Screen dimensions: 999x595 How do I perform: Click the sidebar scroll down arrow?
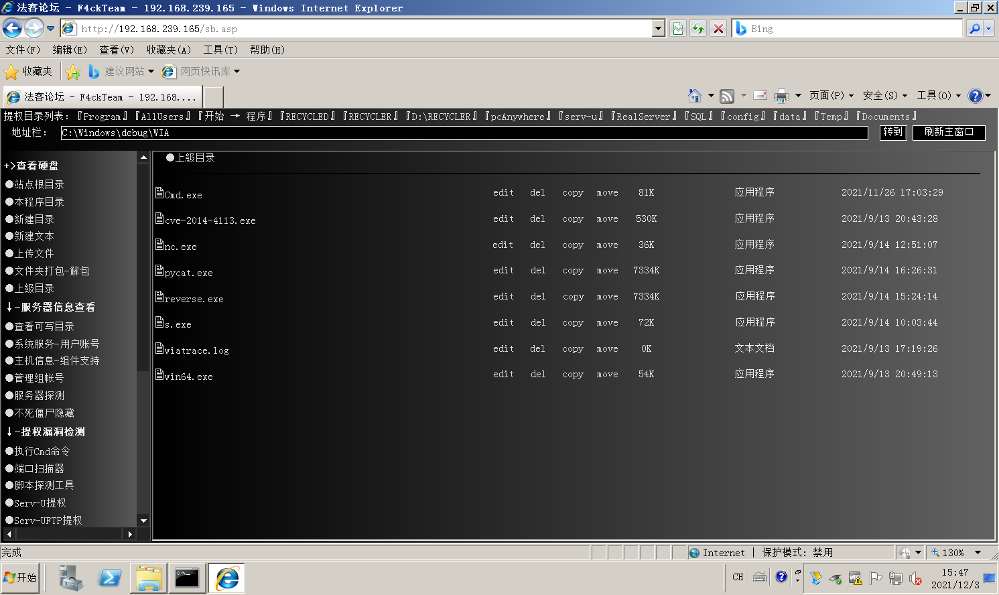pyautogui.click(x=143, y=521)
